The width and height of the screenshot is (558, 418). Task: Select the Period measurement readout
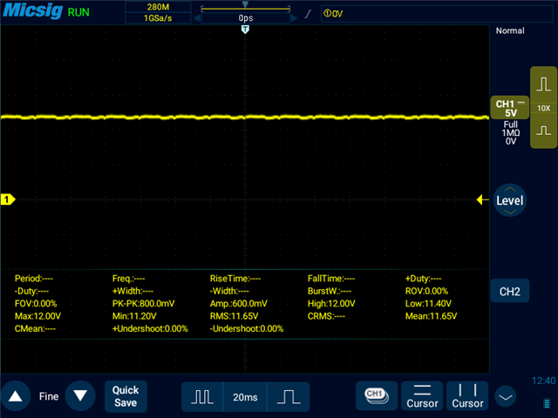coord(33,279)
